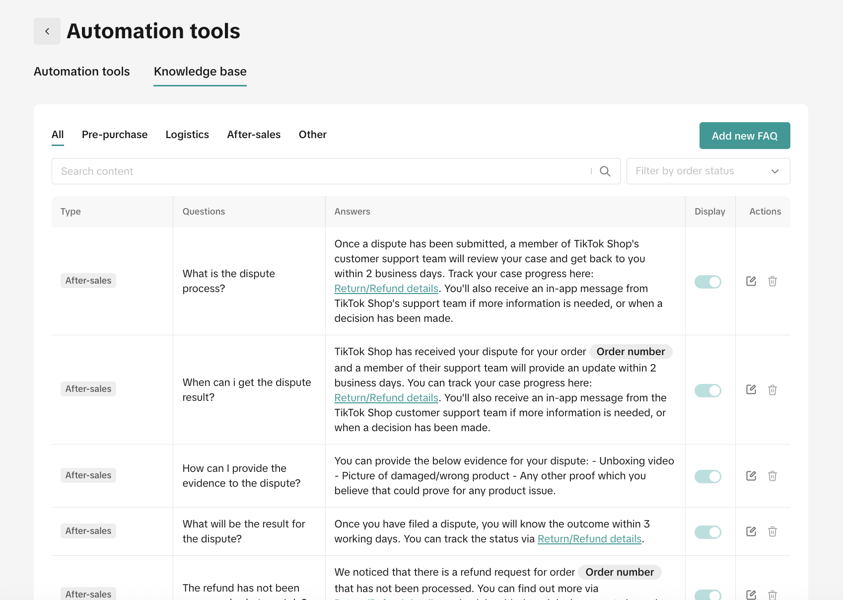Edit the 'What is the dispute process?' FAQ
The image size is (843, 600).
751,281
